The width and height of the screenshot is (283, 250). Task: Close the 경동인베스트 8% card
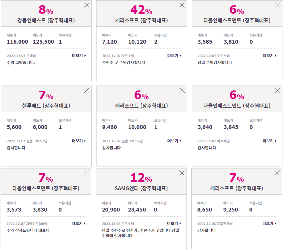point(87,5)
